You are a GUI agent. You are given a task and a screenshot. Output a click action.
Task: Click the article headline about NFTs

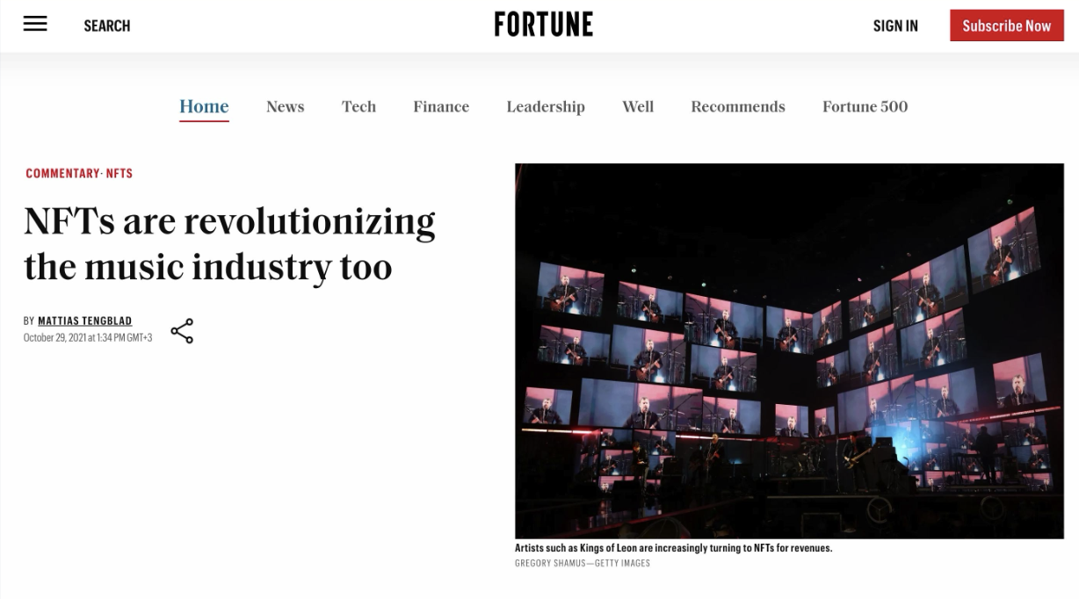pos(229,244)
